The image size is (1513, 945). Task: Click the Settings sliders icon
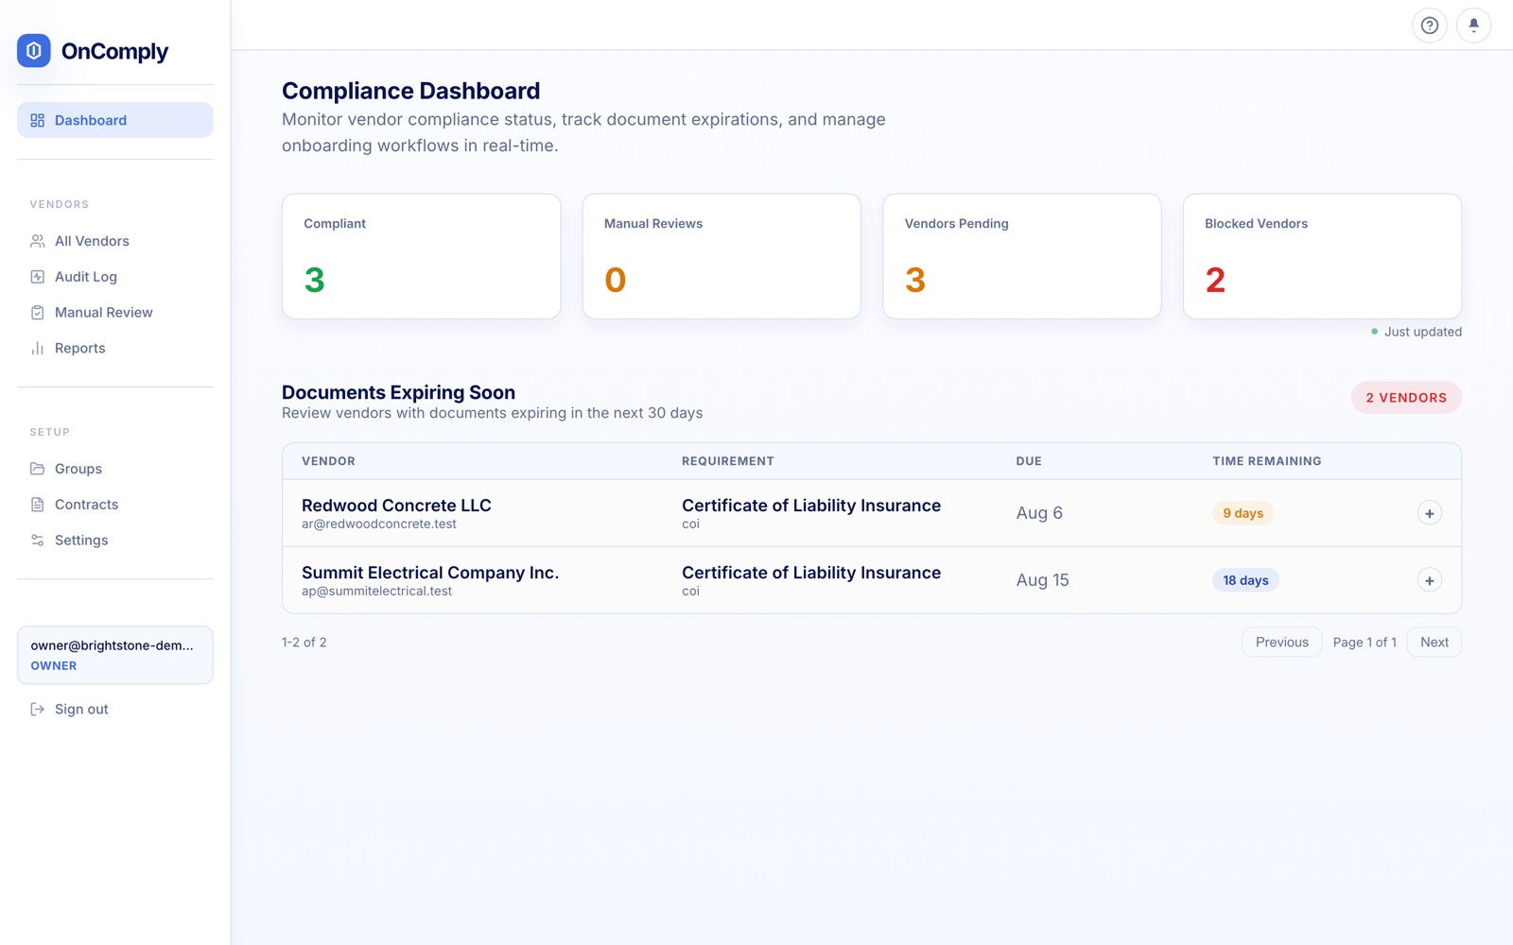click(38, 541)
